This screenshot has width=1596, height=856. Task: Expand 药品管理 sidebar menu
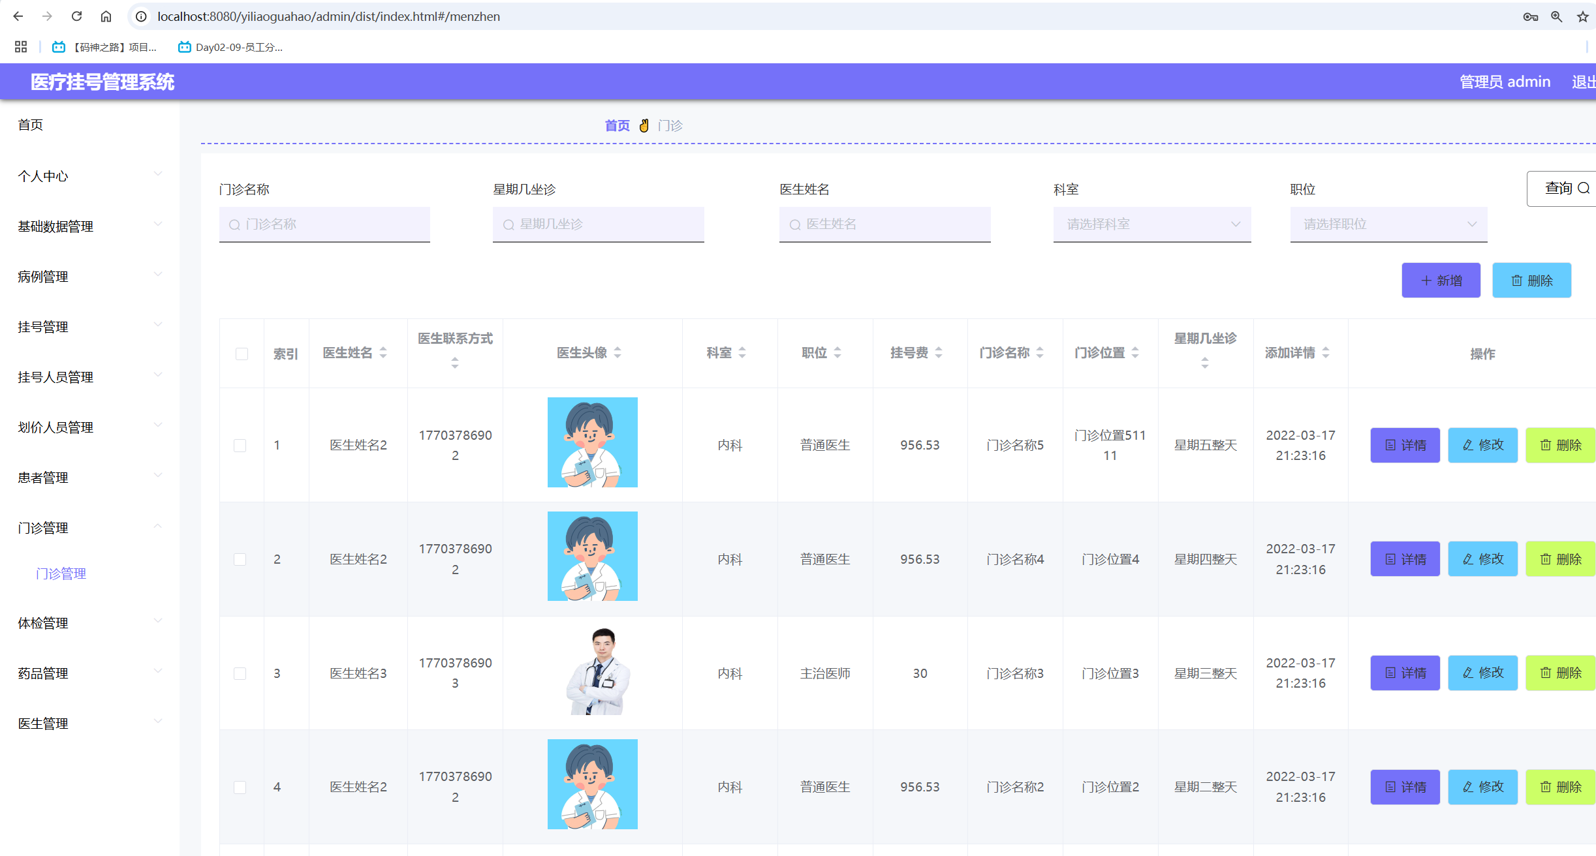click(x=89, y=673)
